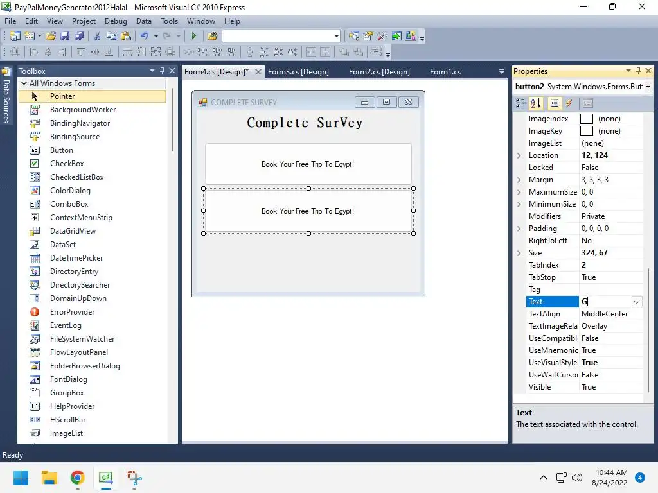The image size is (658, 493).
Task: Open the Properties Window toolbar icon
Action: click(368, 37)
